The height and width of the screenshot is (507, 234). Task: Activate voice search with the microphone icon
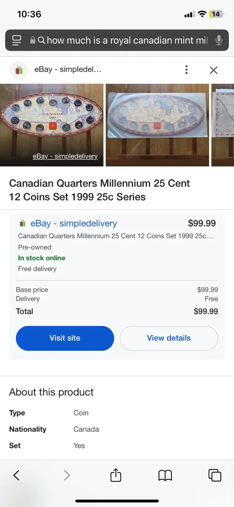(219, 40)
